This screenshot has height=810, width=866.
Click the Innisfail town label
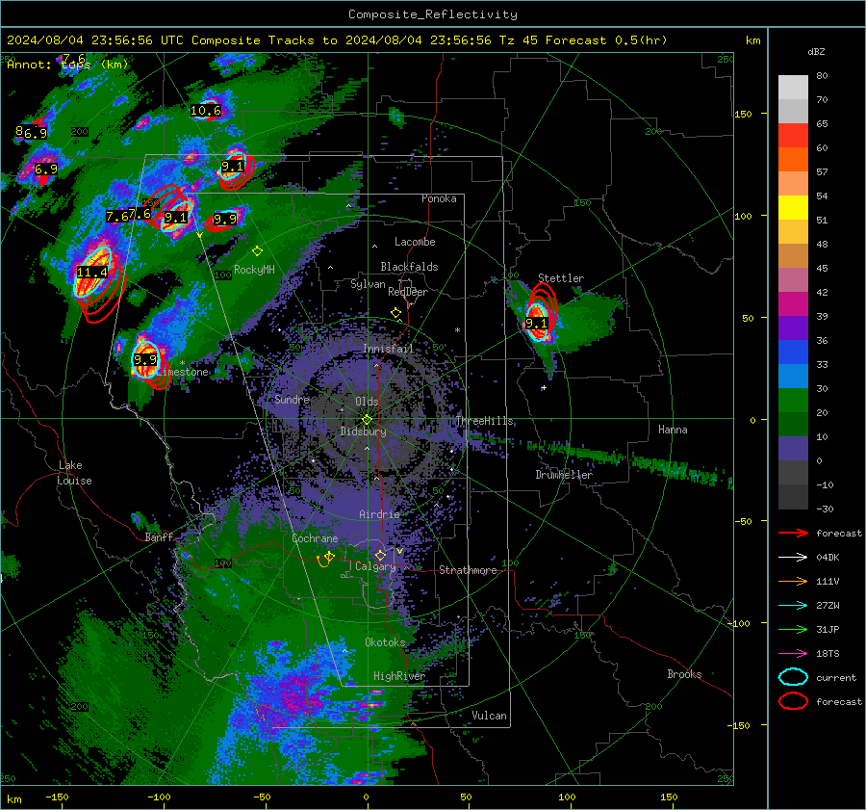coord(388,349)
